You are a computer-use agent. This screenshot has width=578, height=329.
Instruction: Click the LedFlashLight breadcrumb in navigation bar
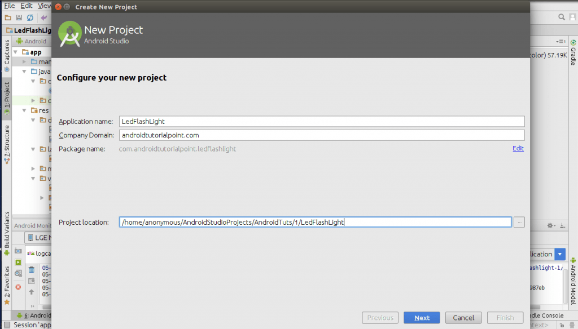coord(29,30)
